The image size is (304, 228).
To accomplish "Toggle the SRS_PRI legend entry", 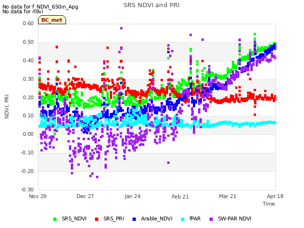I will point(109,218).
